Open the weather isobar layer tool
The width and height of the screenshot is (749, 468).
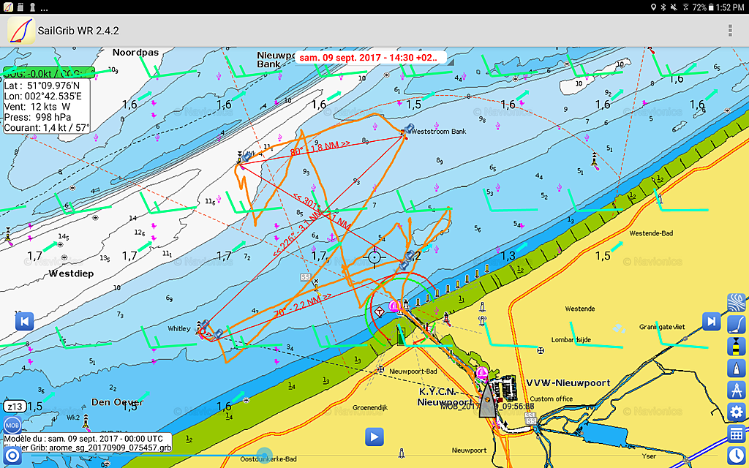click(x=736, y=303)
